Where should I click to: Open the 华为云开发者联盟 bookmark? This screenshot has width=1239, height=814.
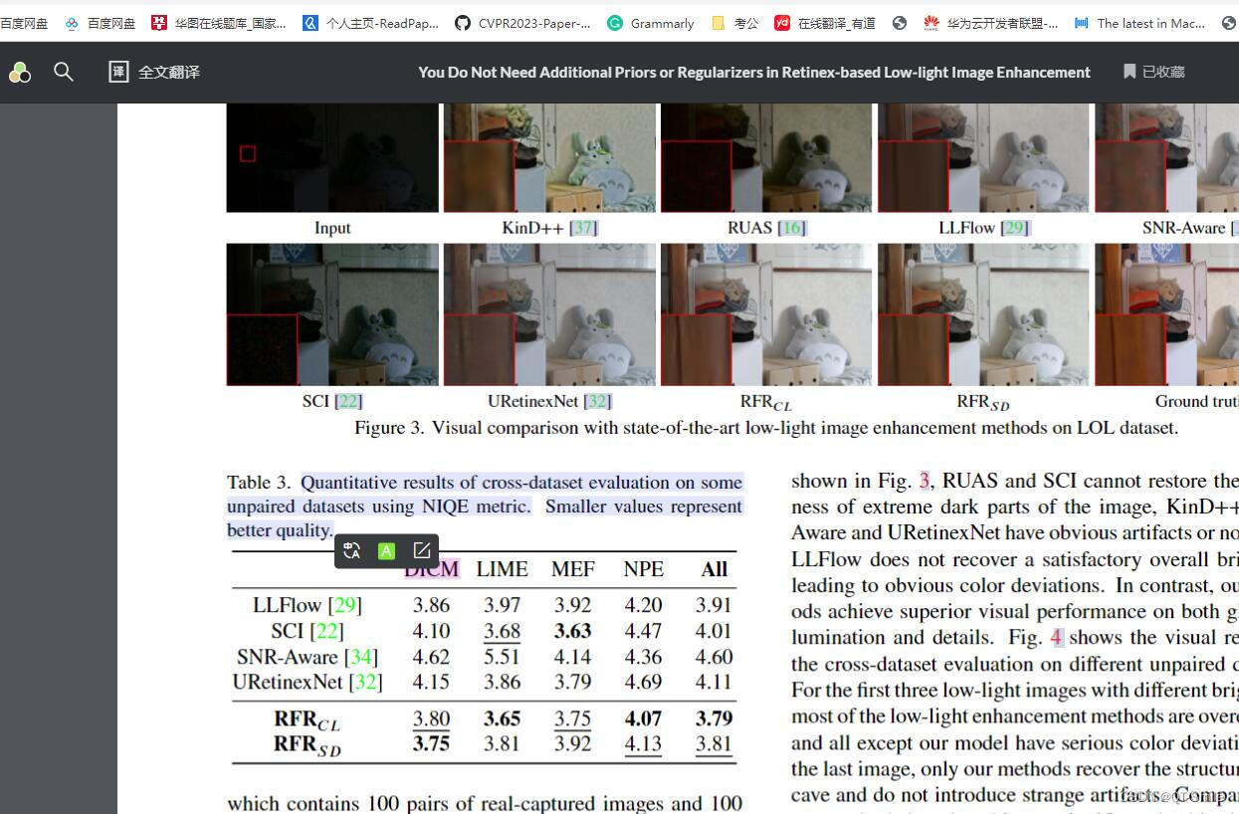click(x=991, y=23)
